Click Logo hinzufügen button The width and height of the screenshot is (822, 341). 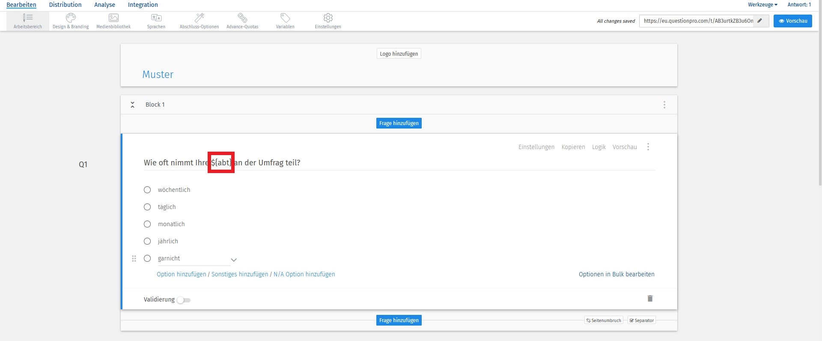(399, 54)
